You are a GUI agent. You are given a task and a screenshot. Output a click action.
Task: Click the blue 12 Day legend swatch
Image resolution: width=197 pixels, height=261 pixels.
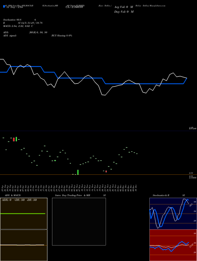[x=4, y=6]
